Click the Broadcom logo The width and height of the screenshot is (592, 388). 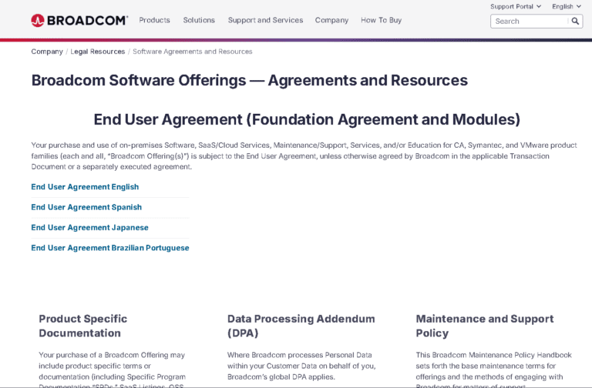click(x=79, y=20)
